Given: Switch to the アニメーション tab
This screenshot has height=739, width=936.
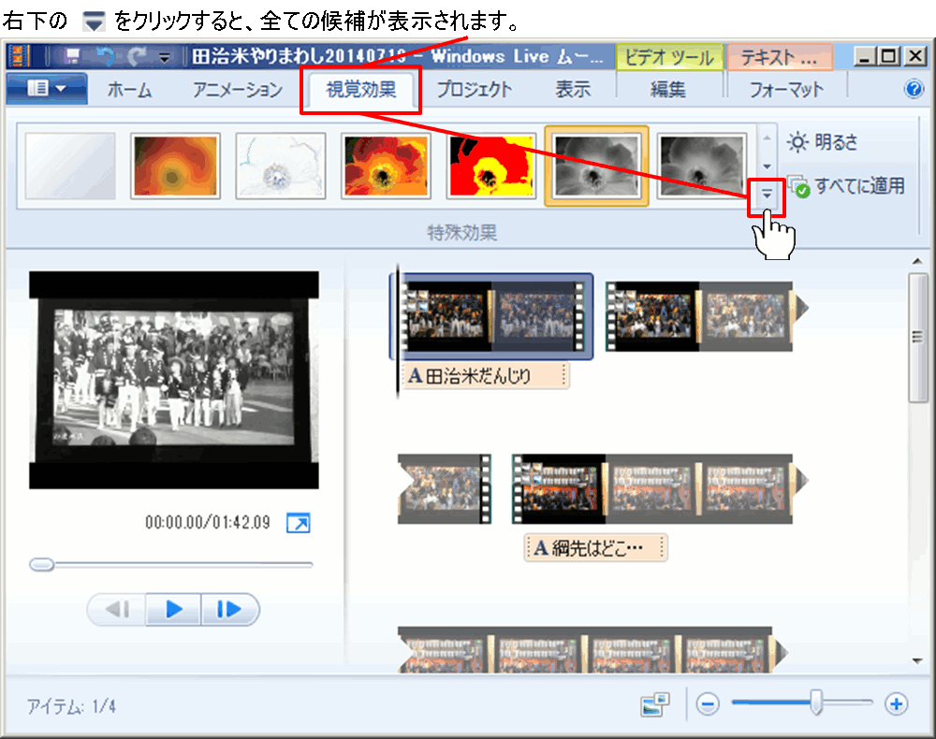Looking at the screenshot, I should click(x=237, y=90).
